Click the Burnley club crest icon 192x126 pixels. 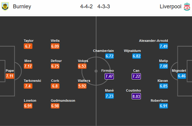click(x=5, y=7)
